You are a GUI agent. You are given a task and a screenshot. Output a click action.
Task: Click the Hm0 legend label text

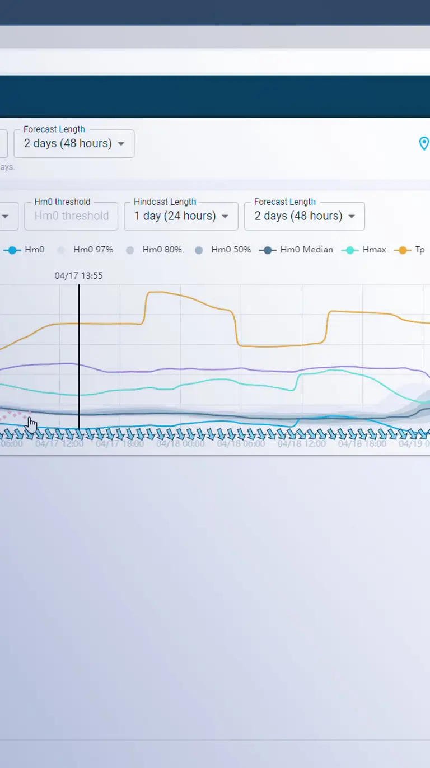coord(34,250)
